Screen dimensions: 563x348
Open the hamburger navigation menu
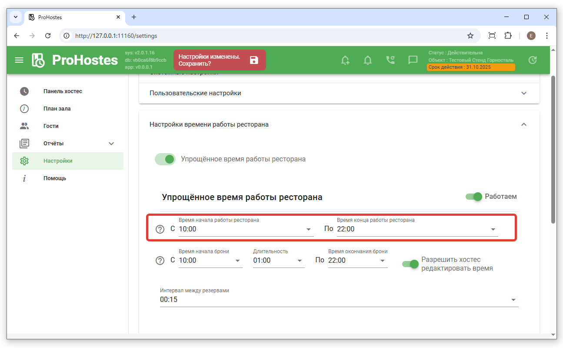[x=19, y=60]
